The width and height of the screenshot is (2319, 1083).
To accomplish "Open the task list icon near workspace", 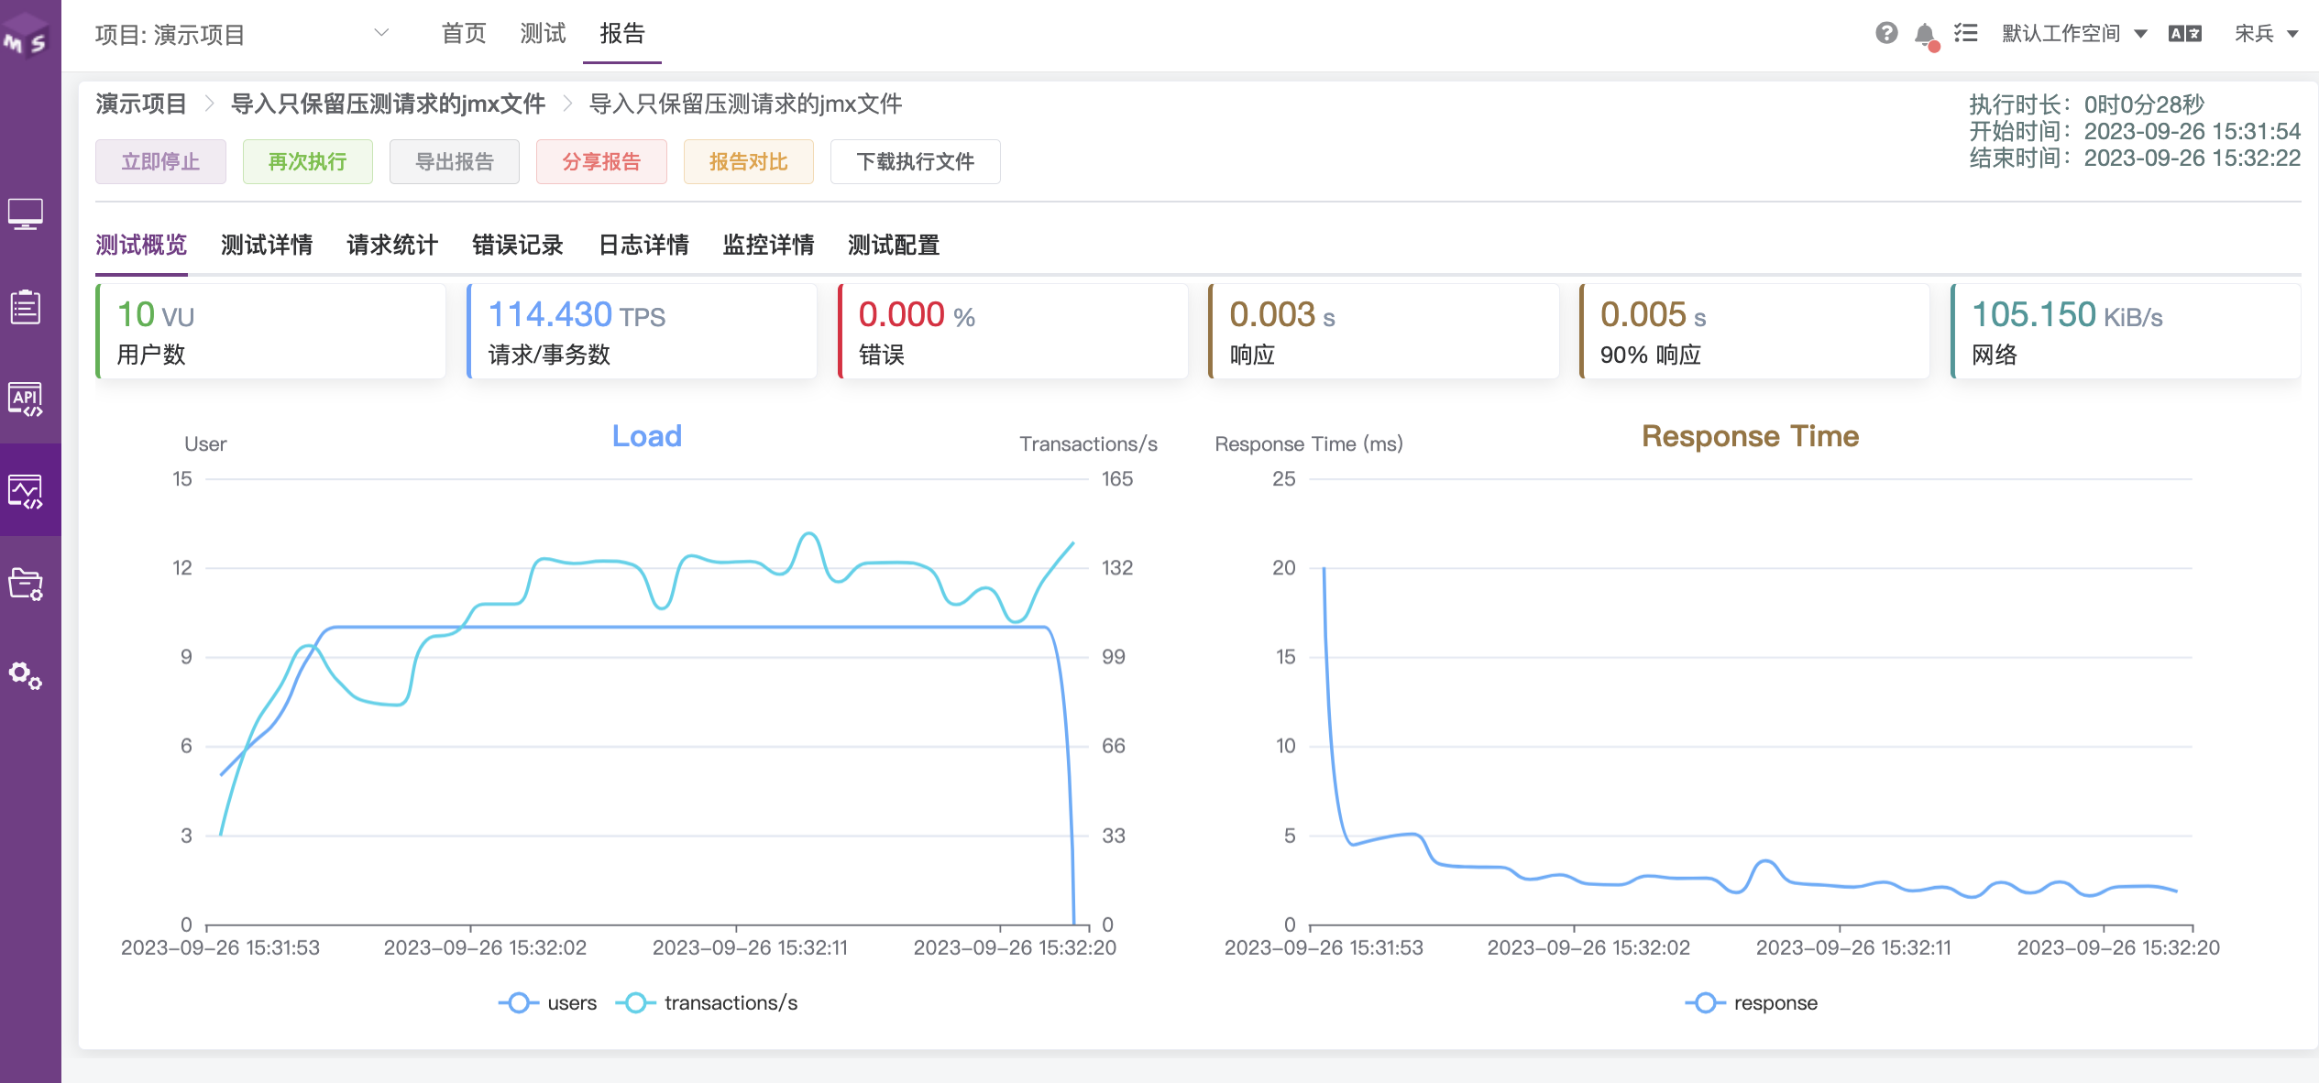I will (1965, 33).
